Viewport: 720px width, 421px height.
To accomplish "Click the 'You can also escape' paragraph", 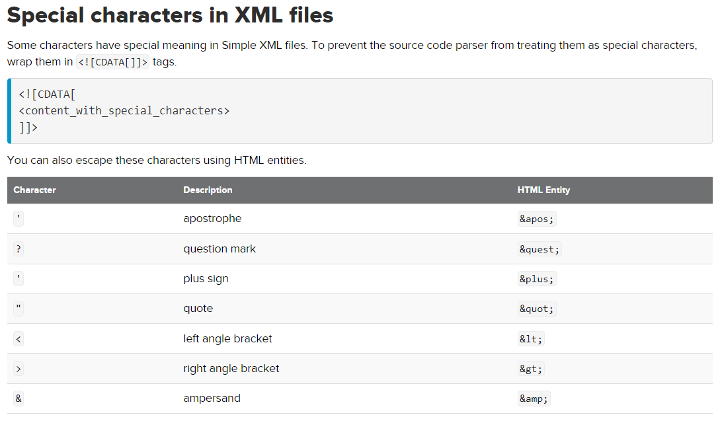I will (157, 160).
